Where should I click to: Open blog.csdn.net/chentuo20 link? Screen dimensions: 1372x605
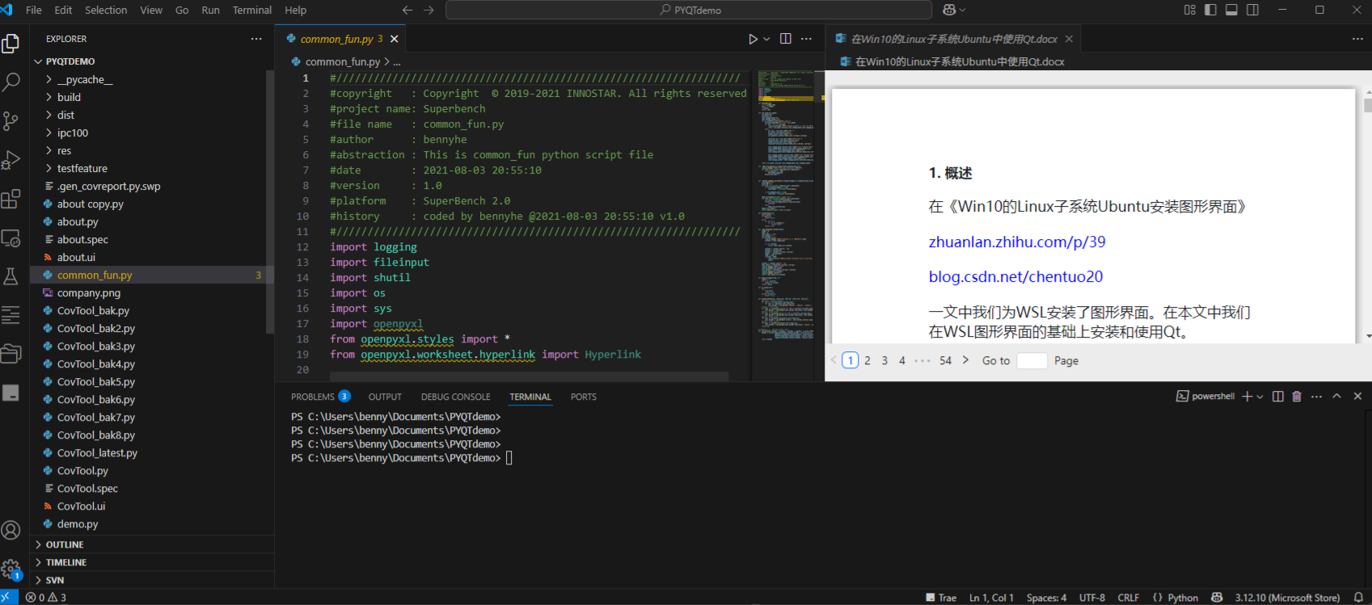click(1015, 276)
